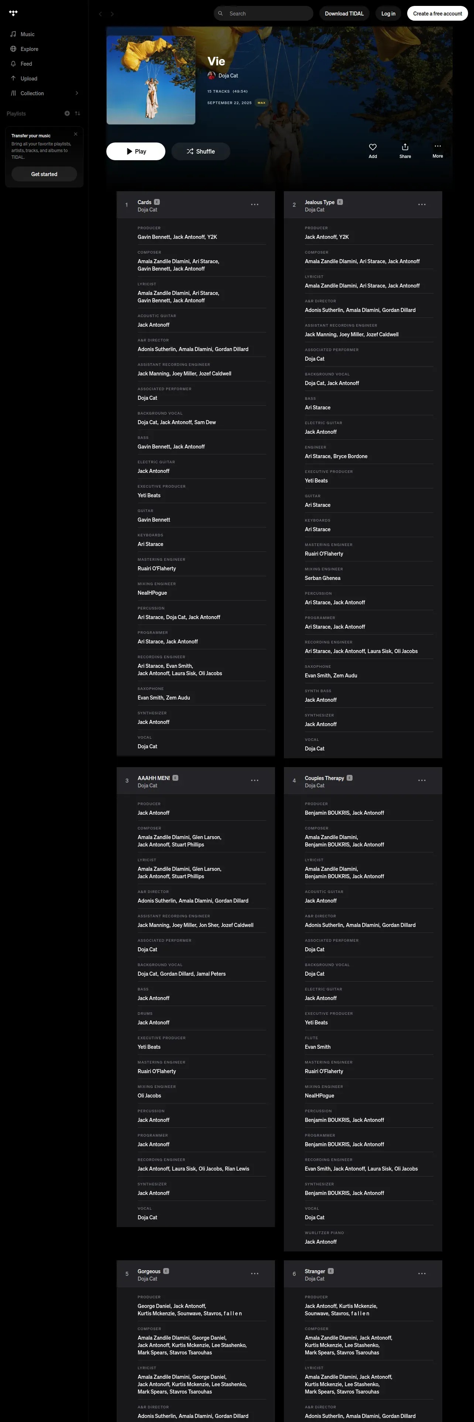Open the Vie album cover art
This screenshot has width=474, height=1422.
[x=151, y=80]
